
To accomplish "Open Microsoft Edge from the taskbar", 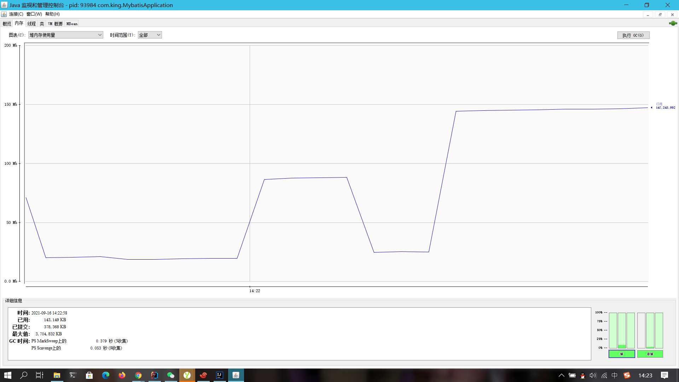I will (x=105, y=375).
